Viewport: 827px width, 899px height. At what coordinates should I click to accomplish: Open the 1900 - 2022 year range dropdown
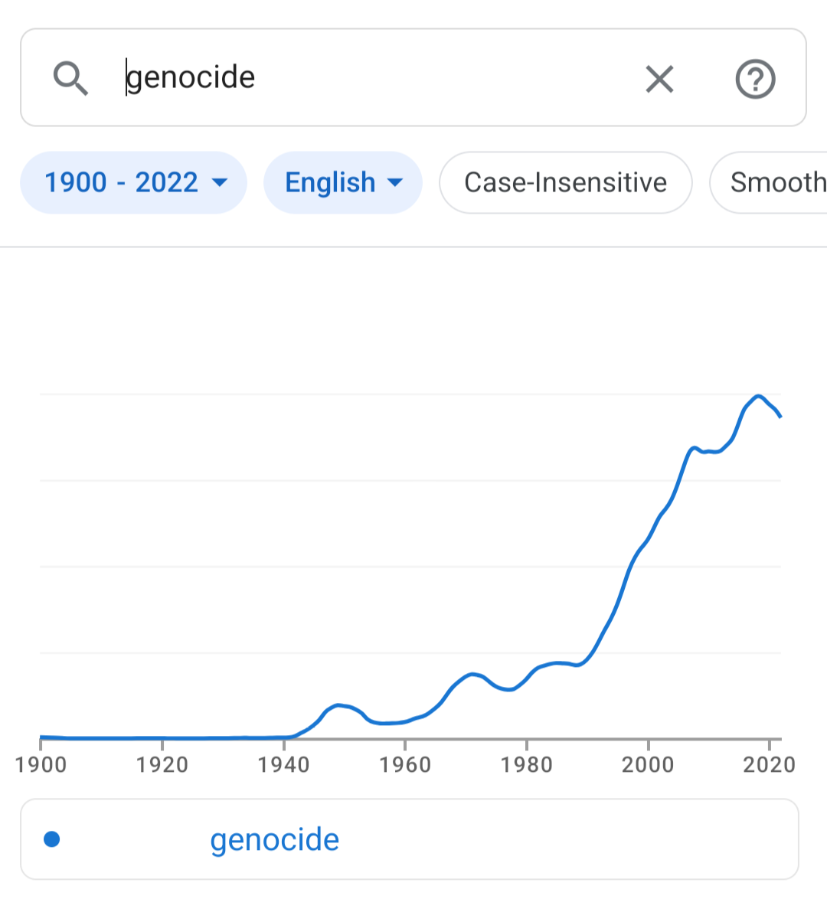pyautogui.click(x=134, y=182)
